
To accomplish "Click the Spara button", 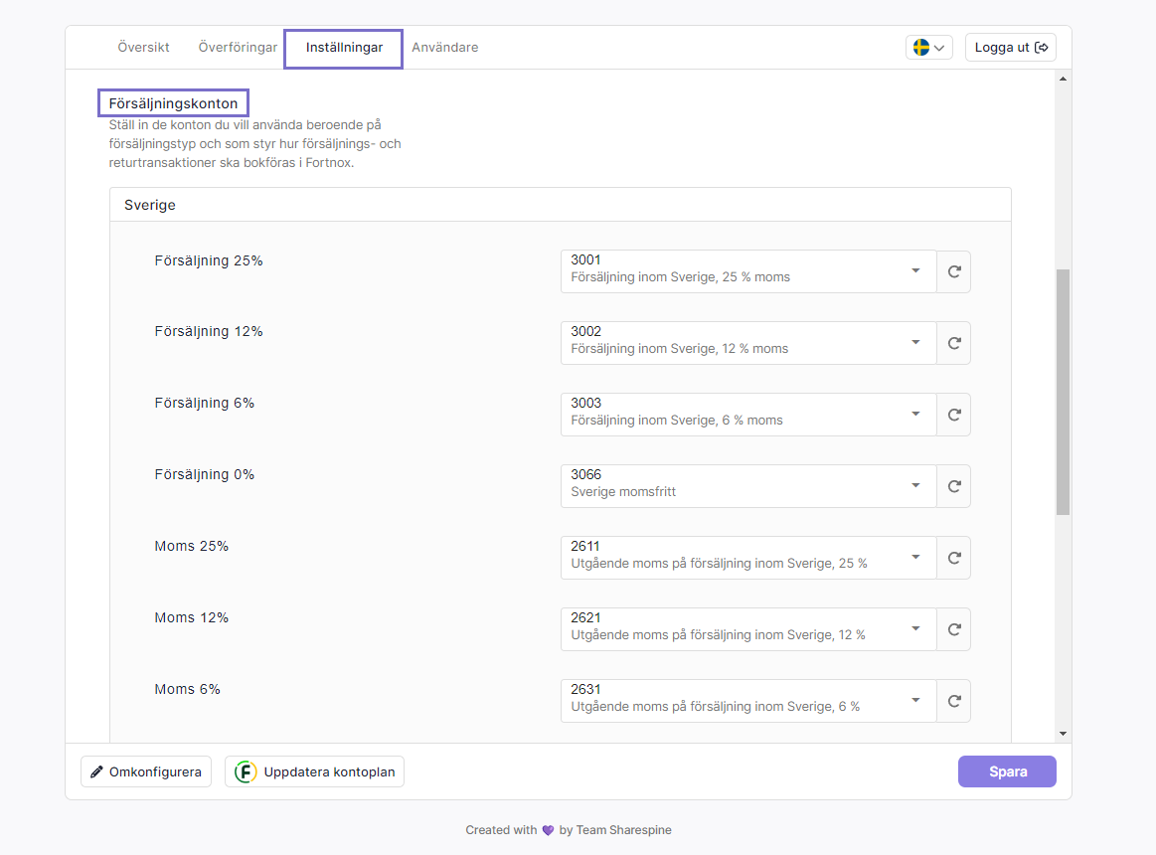I will coord(1007,771).
